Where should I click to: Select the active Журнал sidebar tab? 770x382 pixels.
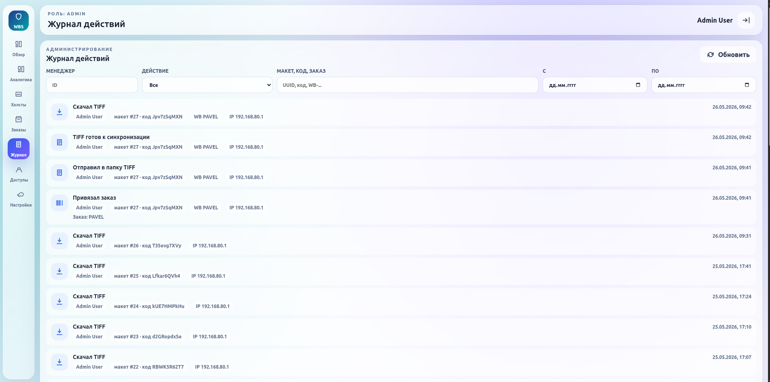pyautogui.click(x=19, y=149)
